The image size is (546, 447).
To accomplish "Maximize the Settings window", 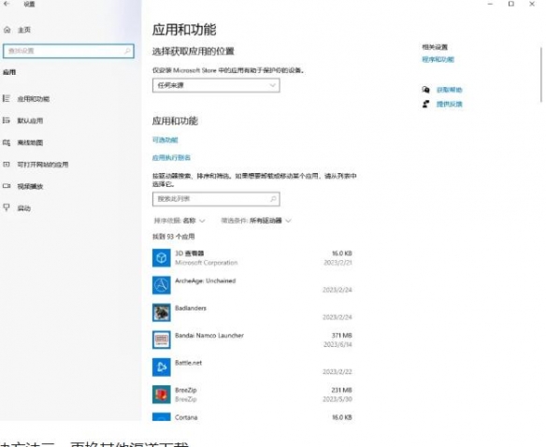I will [511, 4].
